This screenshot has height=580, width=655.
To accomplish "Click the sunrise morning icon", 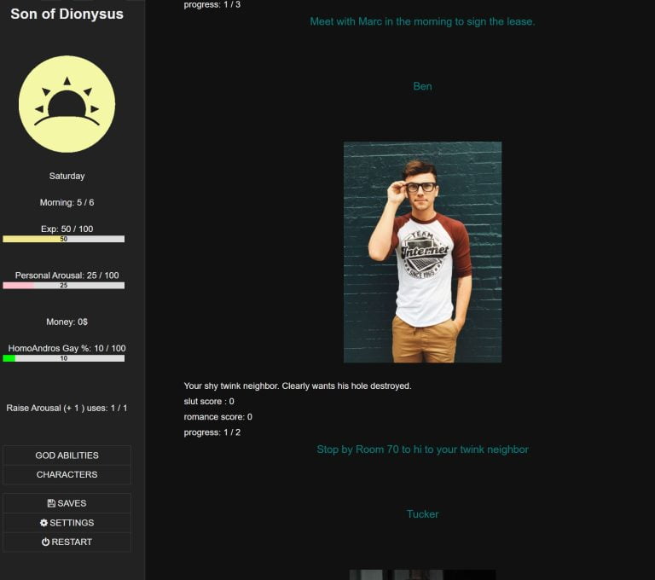I will tap(67, 104).
